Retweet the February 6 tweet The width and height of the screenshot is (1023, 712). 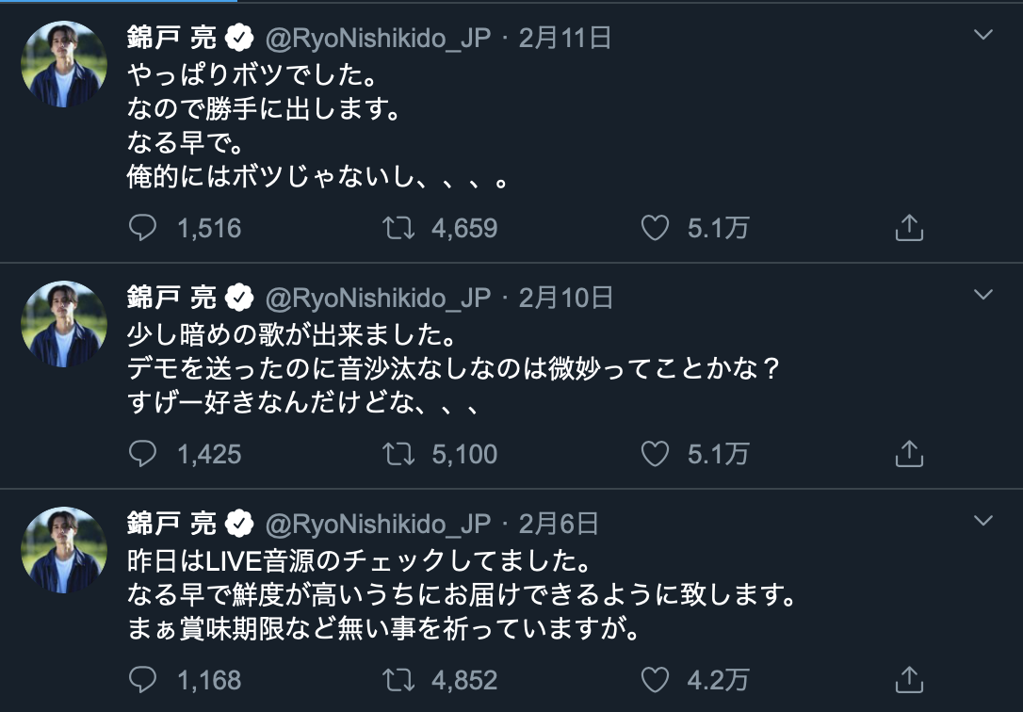click(399, 678)
